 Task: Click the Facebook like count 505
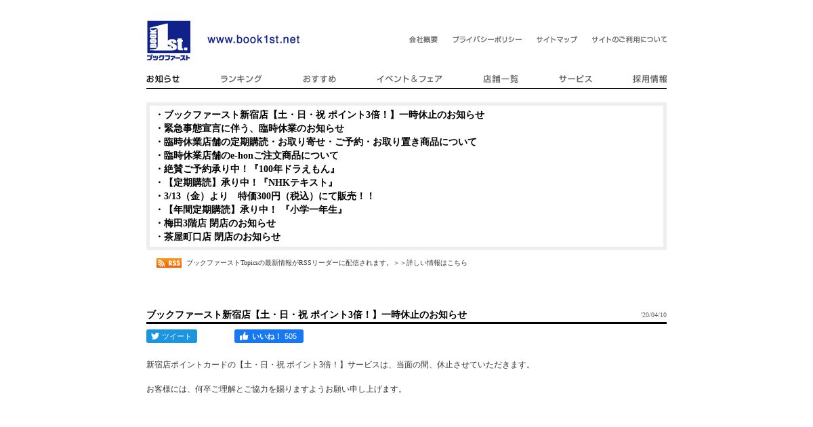click(291, 336)
